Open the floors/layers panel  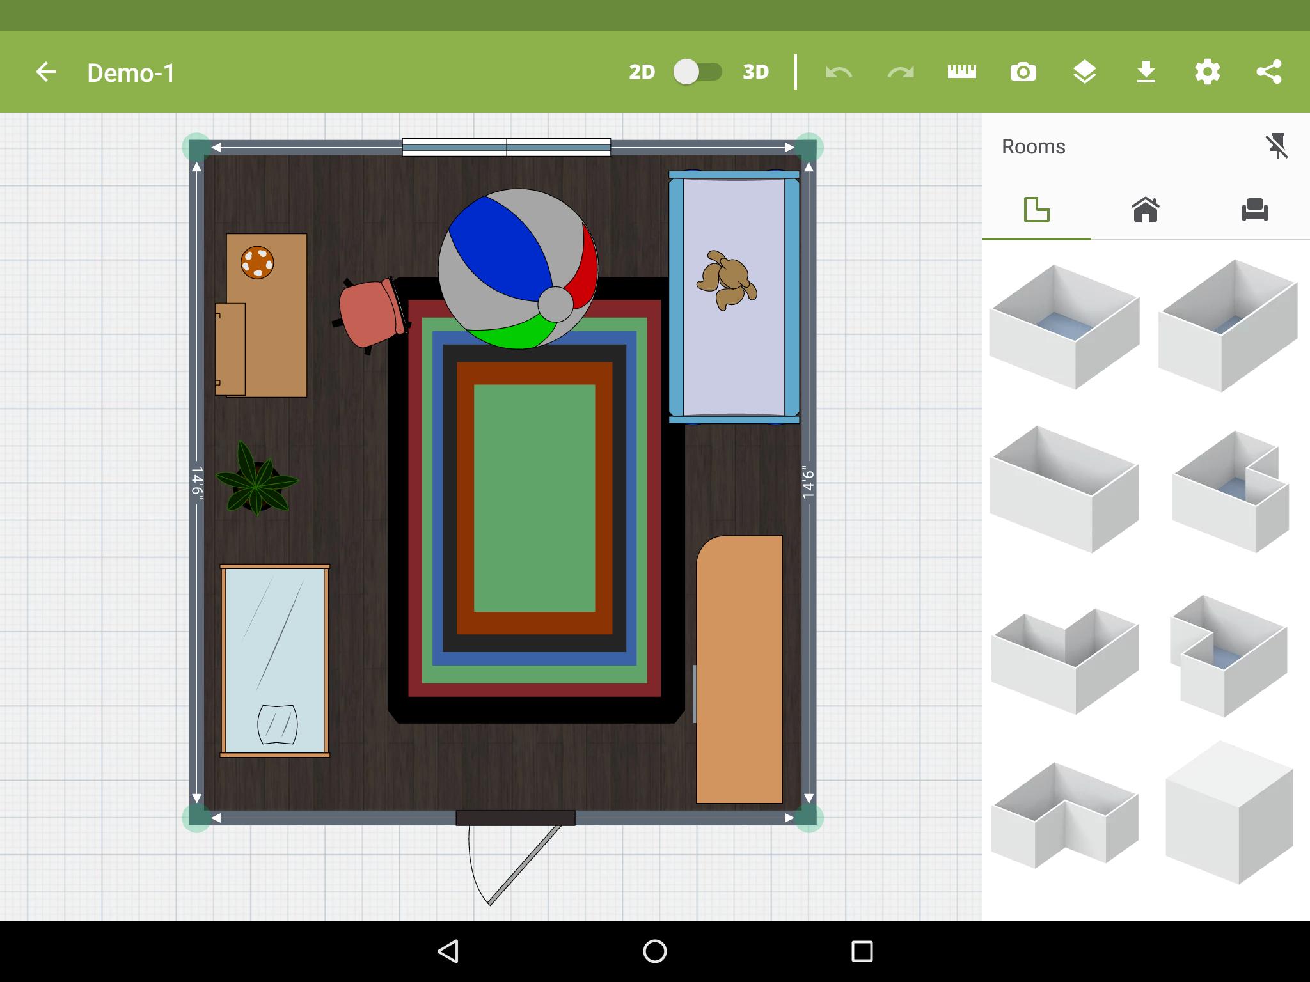pos(1084,72)
